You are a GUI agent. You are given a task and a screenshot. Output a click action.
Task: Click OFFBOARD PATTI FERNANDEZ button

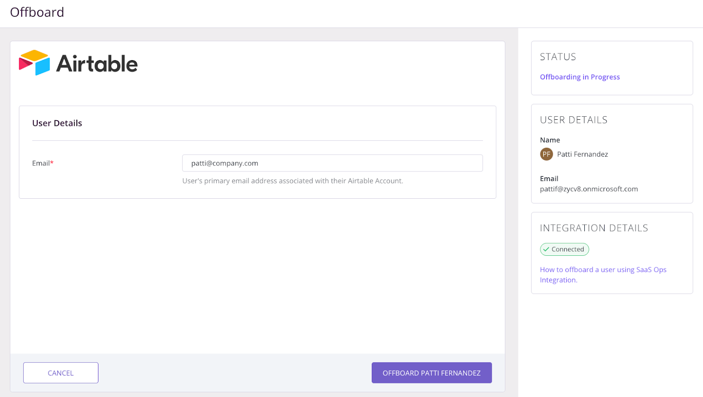pos(431,373)
